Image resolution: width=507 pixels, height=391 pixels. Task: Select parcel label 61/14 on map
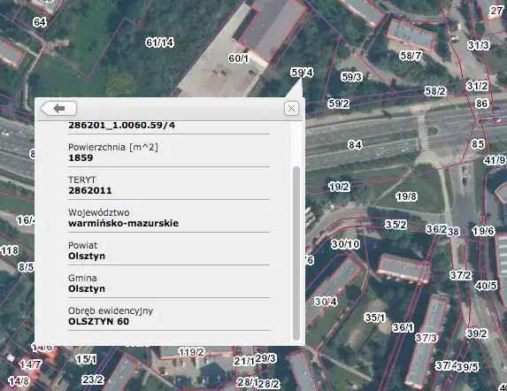pos(159,42)
